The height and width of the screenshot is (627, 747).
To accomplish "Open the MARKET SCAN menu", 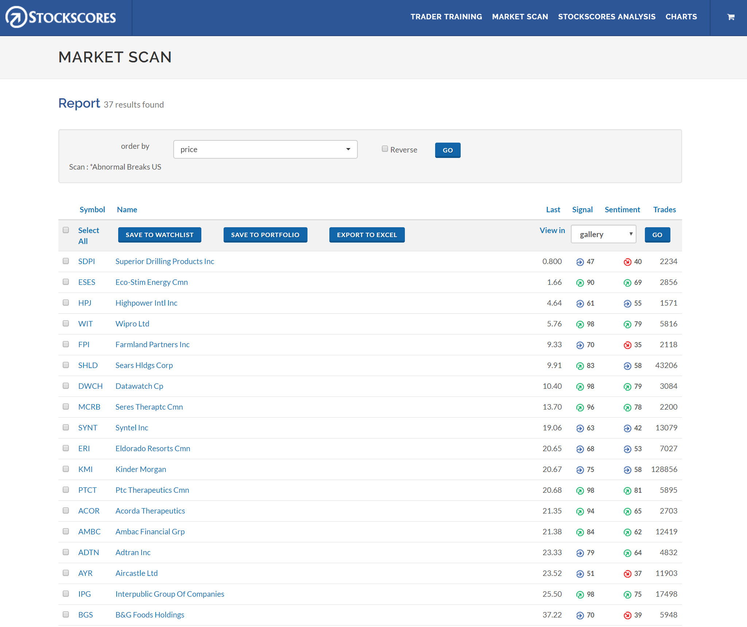I will (520, 17).
